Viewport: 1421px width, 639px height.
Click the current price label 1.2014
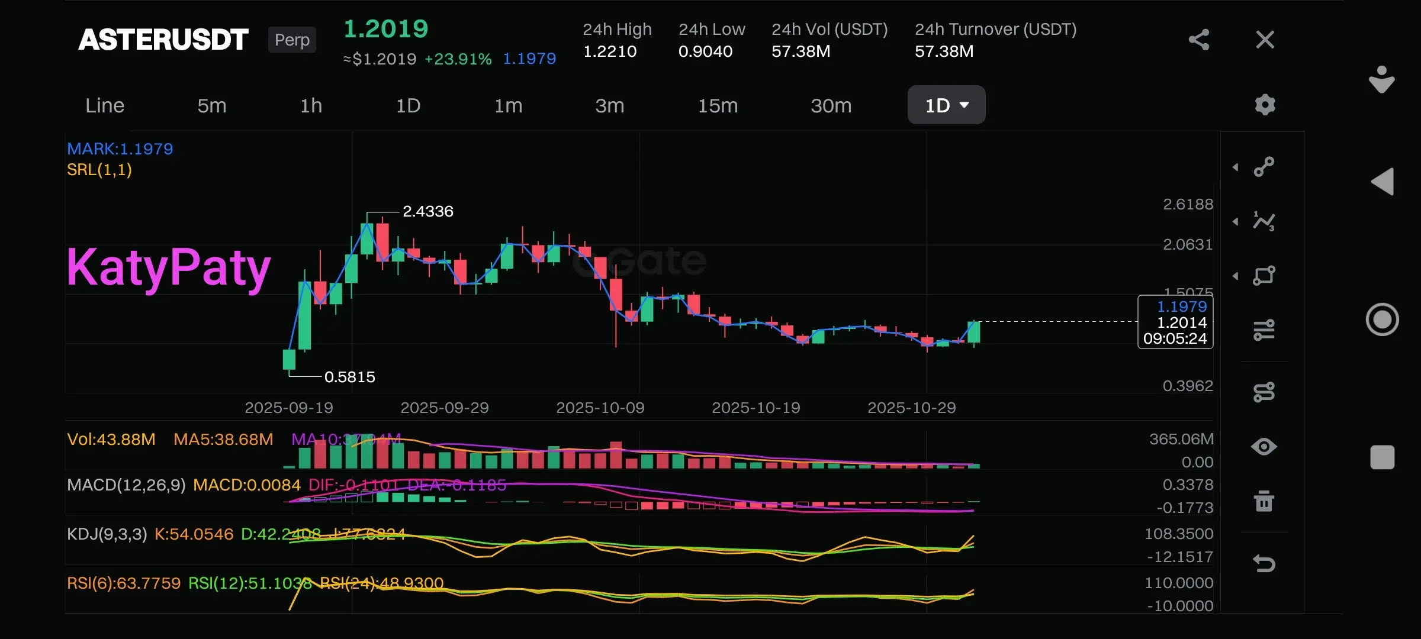point(1181,322)
